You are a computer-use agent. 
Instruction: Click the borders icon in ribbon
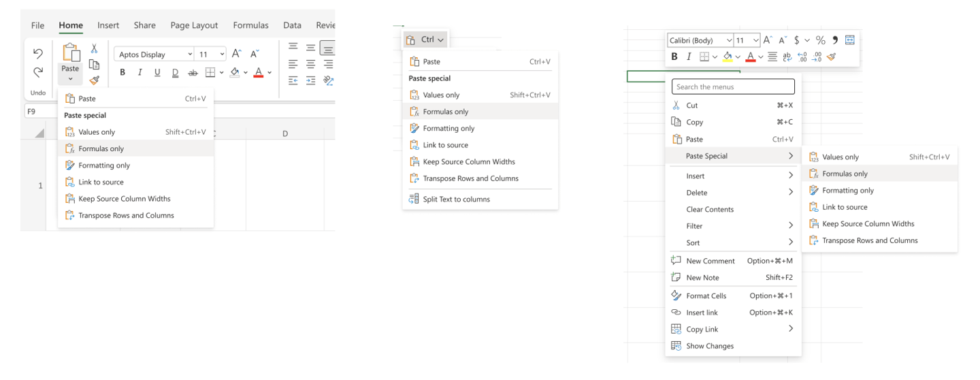click(x=210, y=72)
